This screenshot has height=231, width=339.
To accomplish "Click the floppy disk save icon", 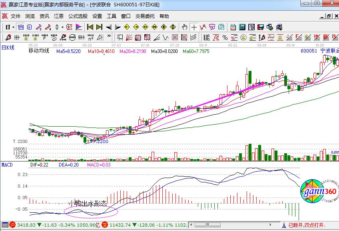I will pos(260,27).
